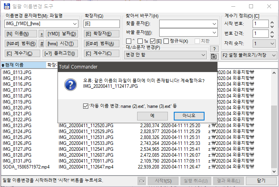Toggle the ^ checkbox in find and replace
Image resolution: width=279 pixels, height=187 pixels.
point(128,41)
